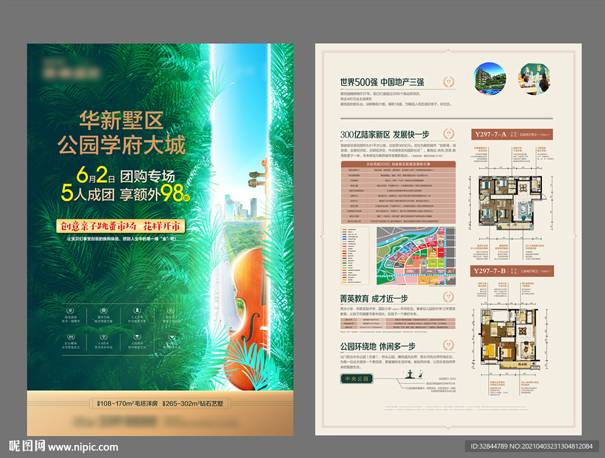Click the headphones icon beside 匠心雕琢
Viewport: 605px width, 458px height.
tap(70, 336)
